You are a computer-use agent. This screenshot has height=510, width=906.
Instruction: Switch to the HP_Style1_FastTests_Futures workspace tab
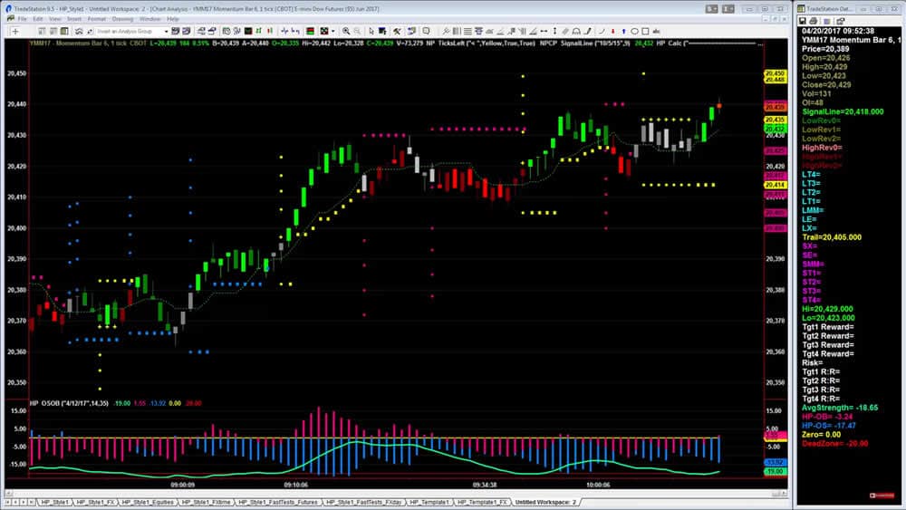click(x=278, y=503)
